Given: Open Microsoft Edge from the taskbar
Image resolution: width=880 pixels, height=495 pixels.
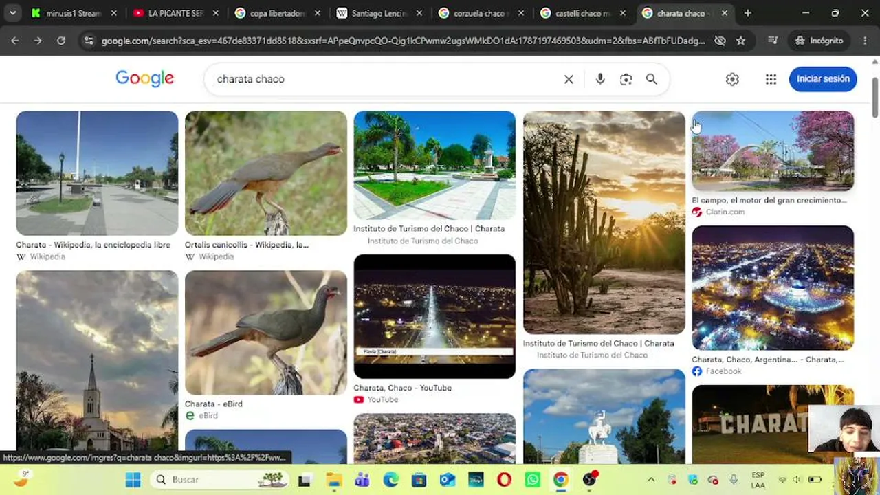Looking at the screenshot, I should pos(390,480).
